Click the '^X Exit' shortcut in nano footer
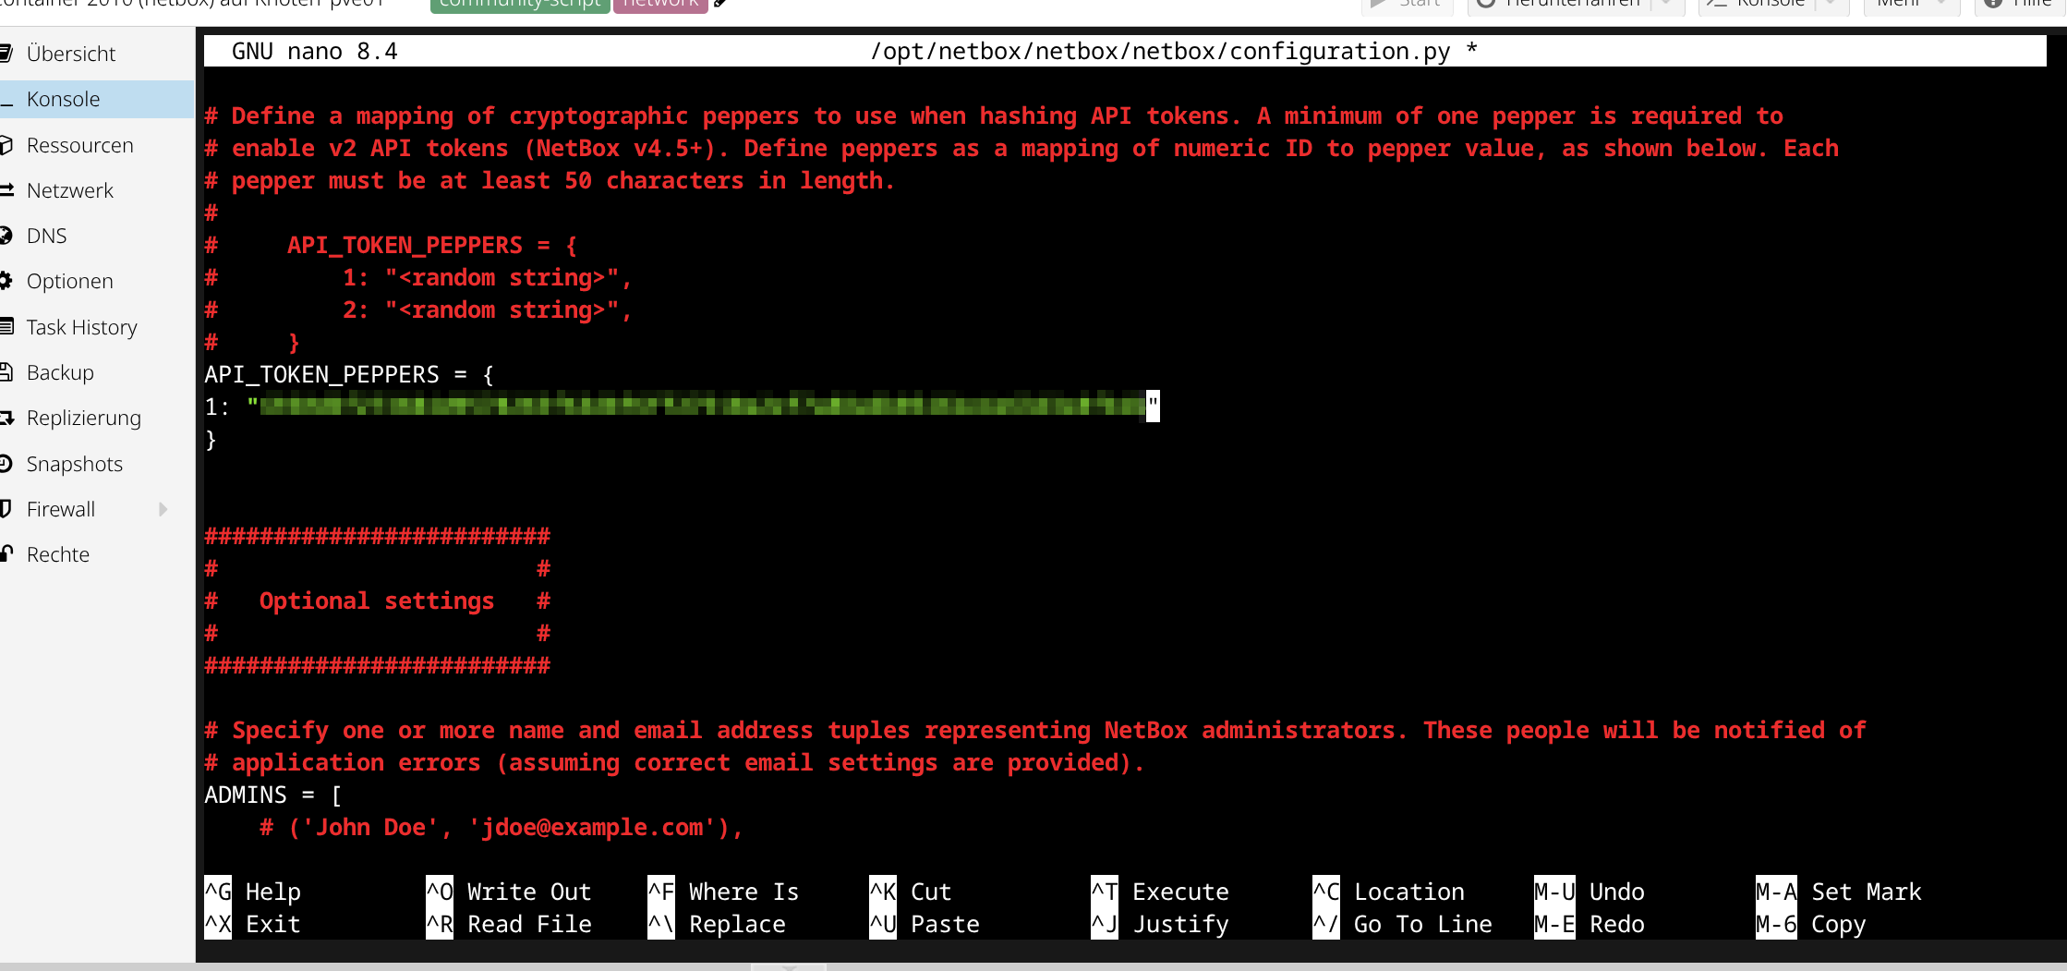This screenshot has height=971, width=2067. point(252,924)
